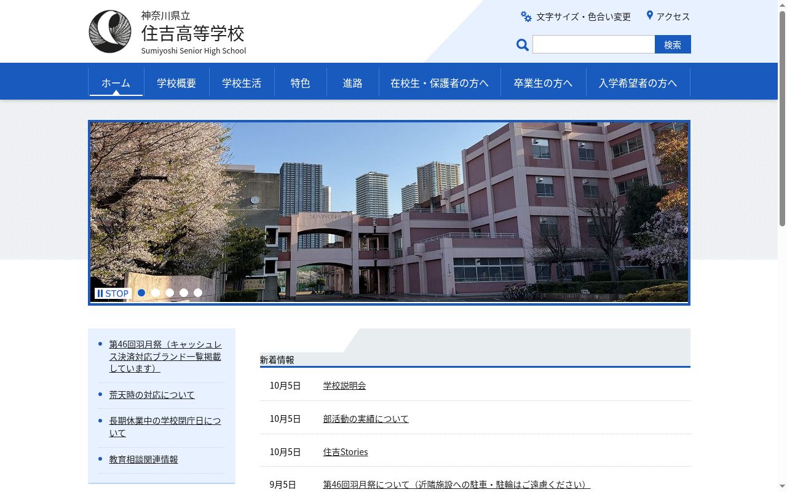
Task: Open the 部活動の実績について news link
Action: pos(366,419)
